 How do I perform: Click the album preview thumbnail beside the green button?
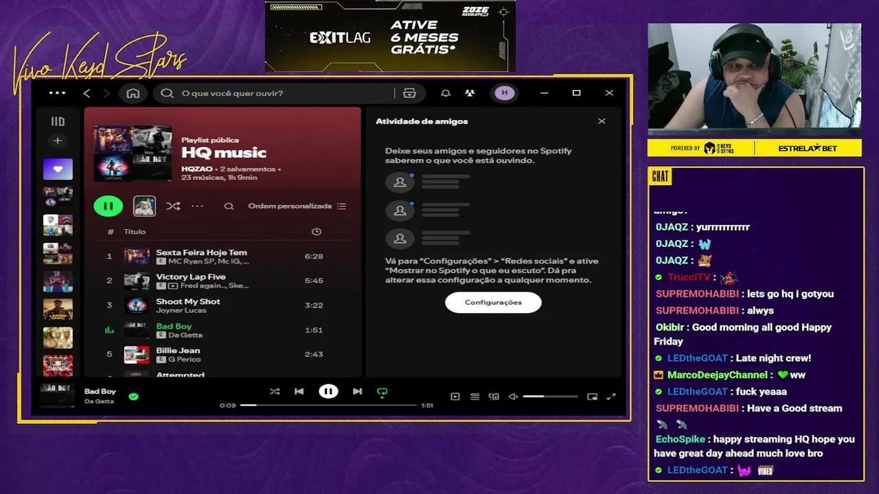pos(144,206)
